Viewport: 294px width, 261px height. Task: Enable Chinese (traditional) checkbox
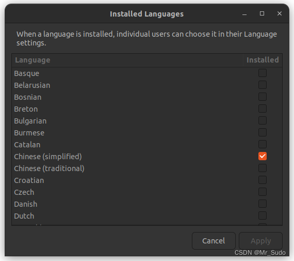[x=263, y=168]
